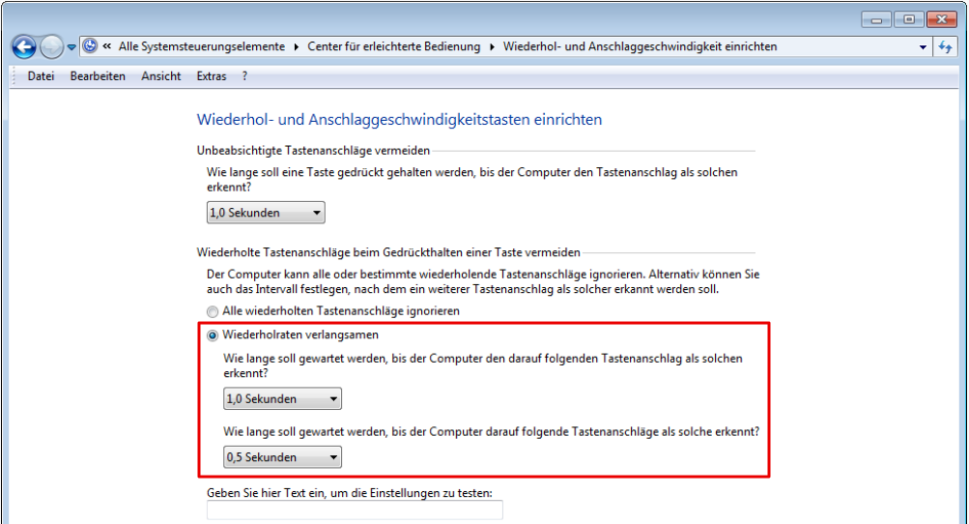Image resolution: width=969 pixels, height=524 pixels.
Task: Click the test text input field
Action: [x=355, y=510]
